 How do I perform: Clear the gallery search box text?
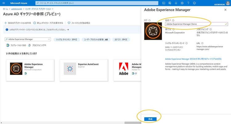click(x=49, y=39)
